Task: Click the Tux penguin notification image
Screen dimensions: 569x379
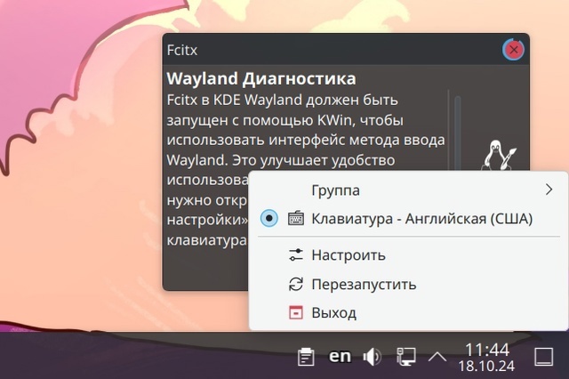Action: click(500, 156)
